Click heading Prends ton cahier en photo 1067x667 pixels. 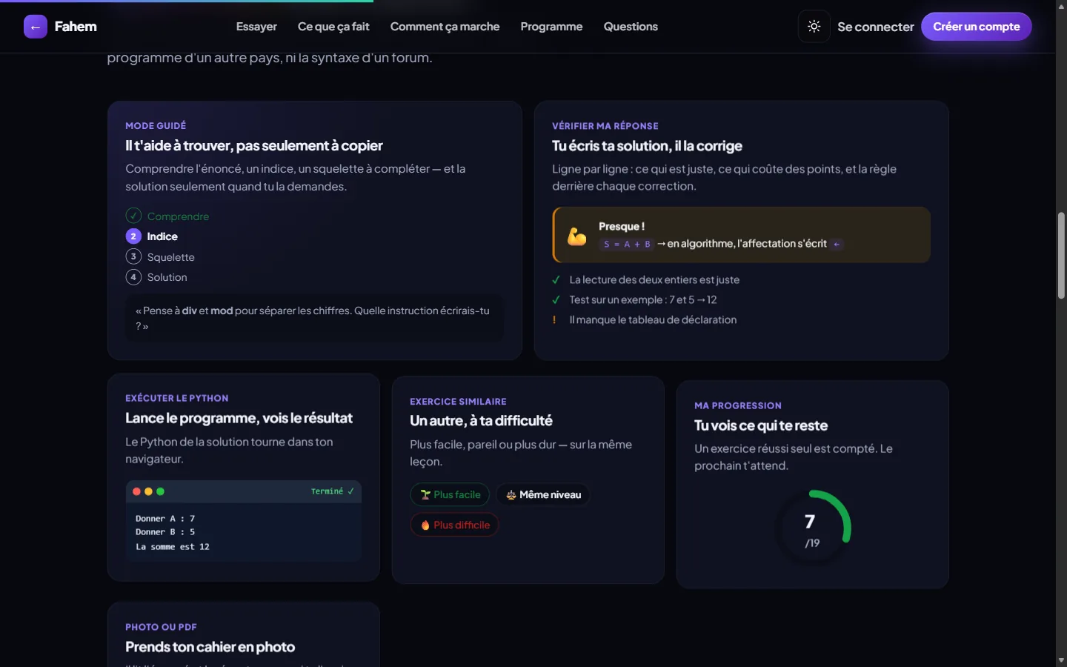click(210, 647)
